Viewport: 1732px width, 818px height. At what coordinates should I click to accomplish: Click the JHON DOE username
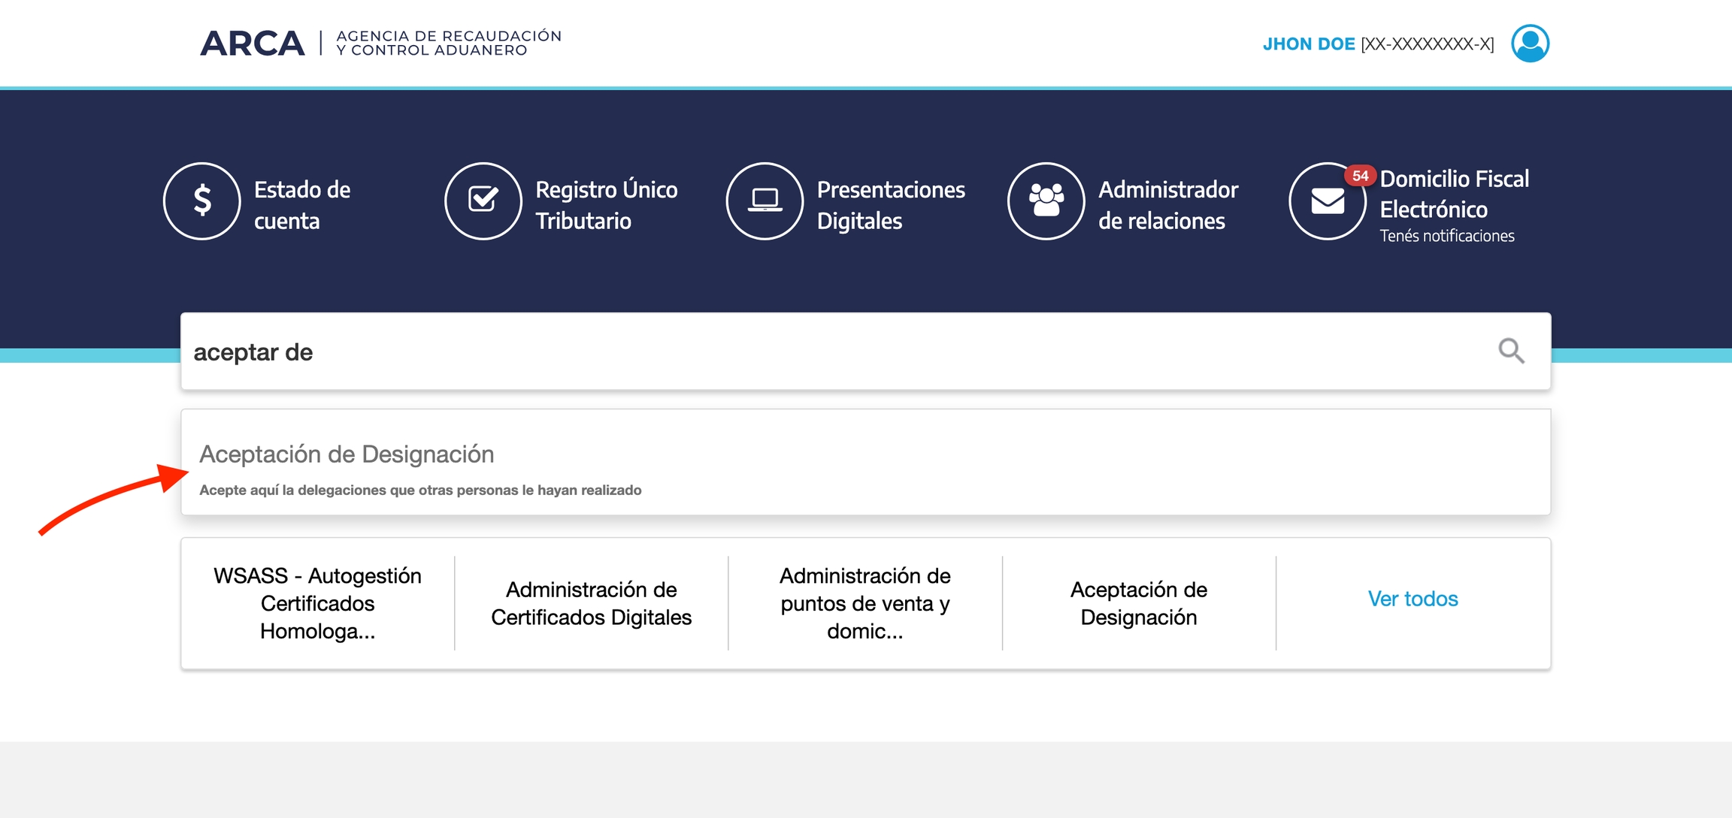point(1308,43)
